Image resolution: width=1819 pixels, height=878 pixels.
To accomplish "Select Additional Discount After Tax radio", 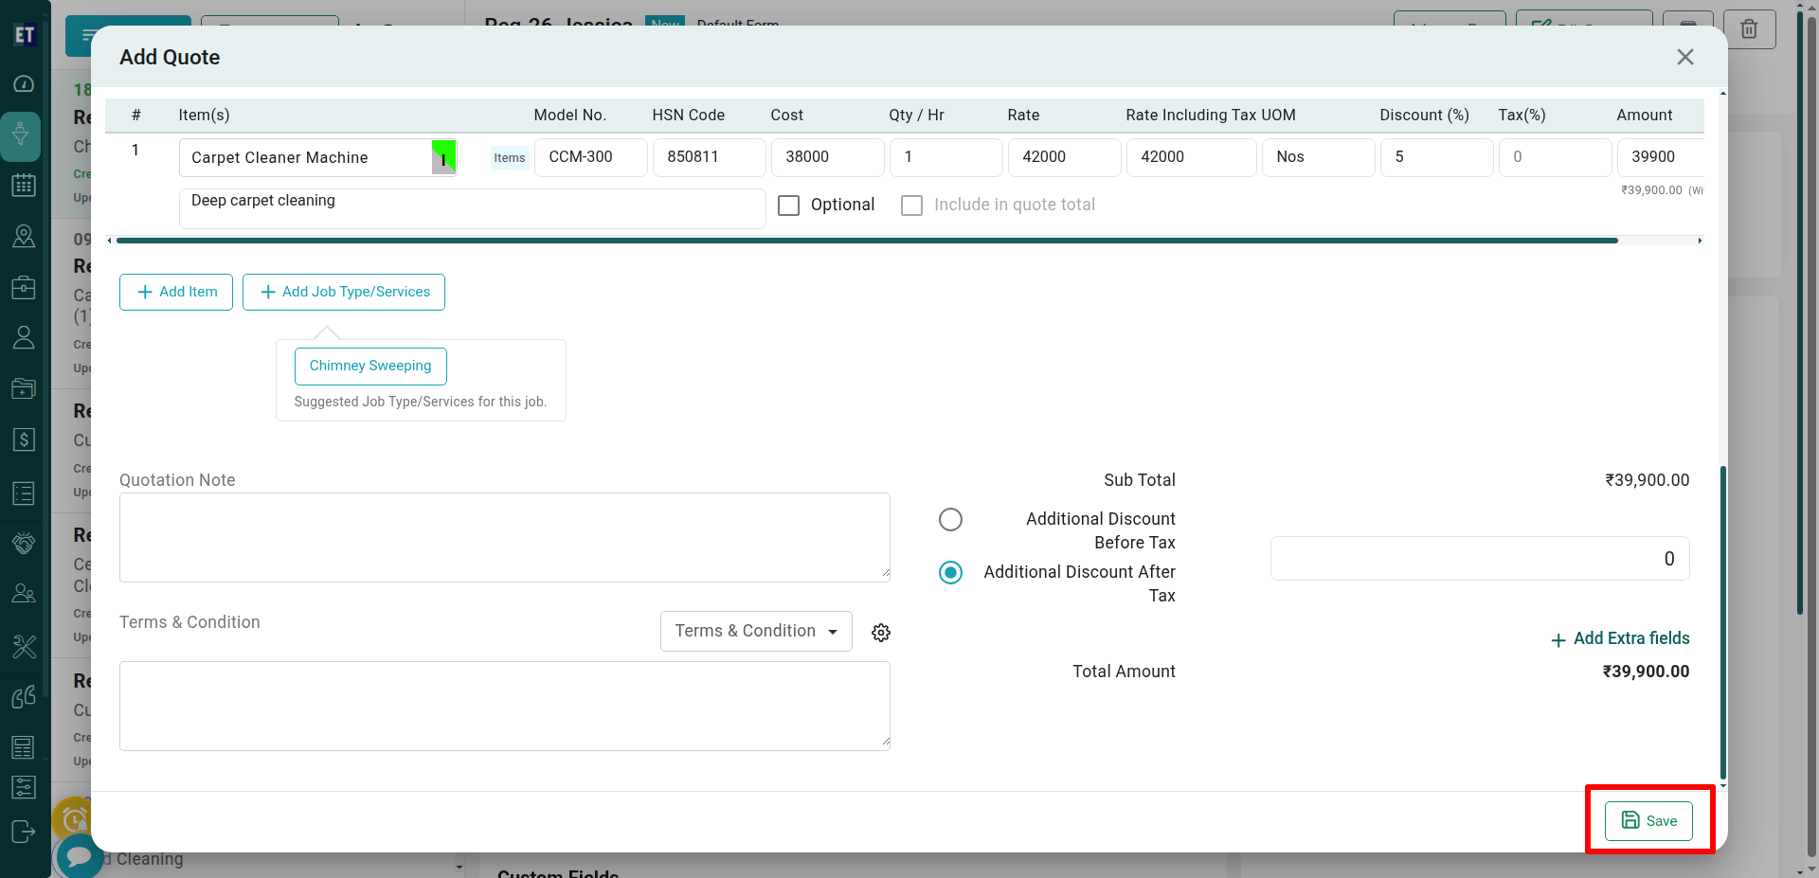I will coord(950,573).
